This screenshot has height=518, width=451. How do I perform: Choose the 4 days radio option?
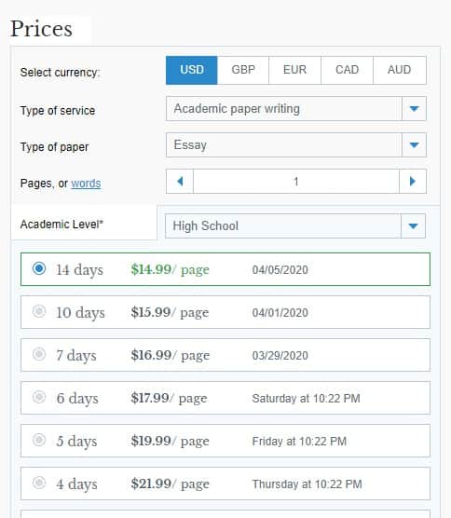(39, 483)
